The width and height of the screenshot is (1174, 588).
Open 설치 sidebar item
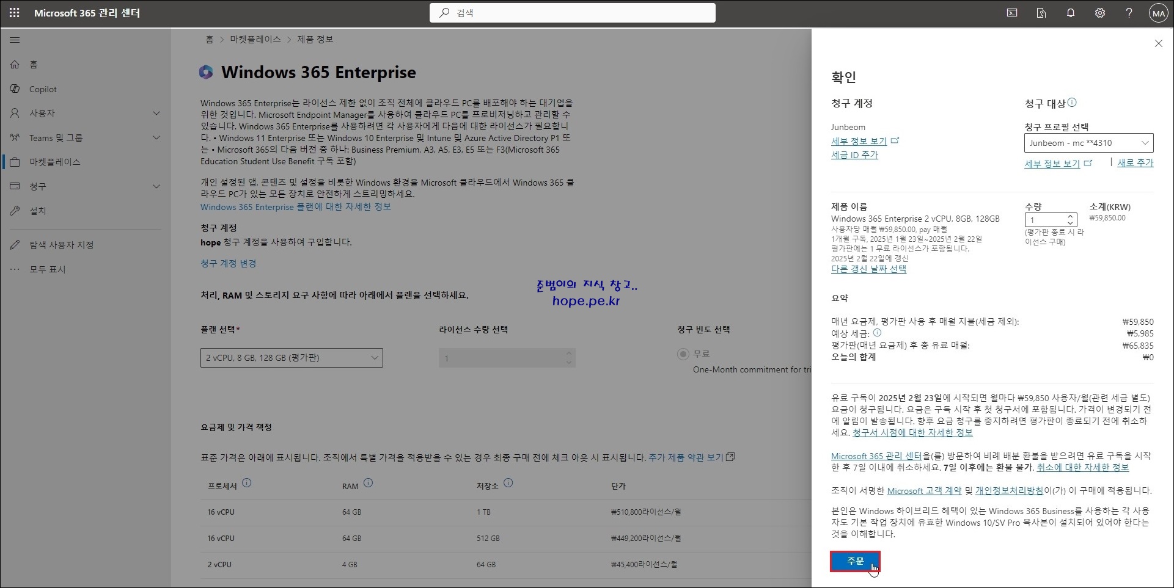[86, 211]
